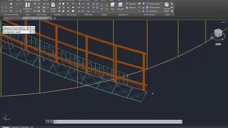Select the green Y-shaped node icon
228x128 pixels.
click(x=107, y=6)
